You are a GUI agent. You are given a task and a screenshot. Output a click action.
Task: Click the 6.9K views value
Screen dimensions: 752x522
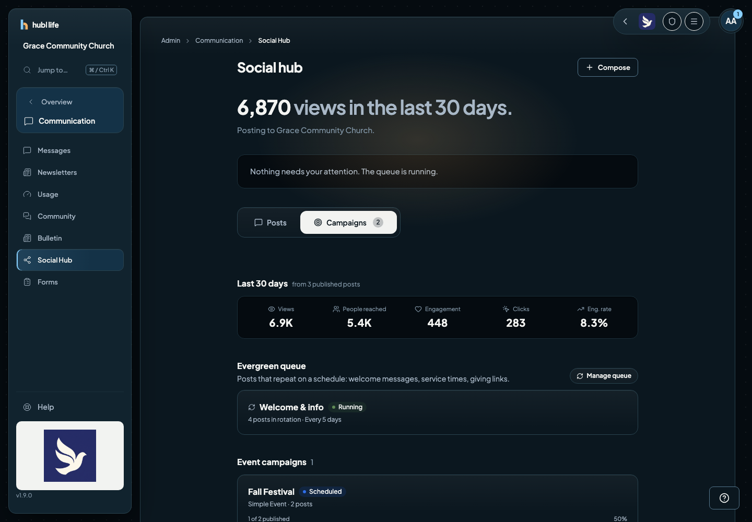coord(281,323)
